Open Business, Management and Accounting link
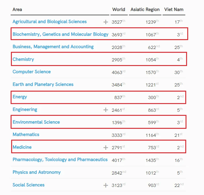This screenshot has height=195, width=204. point(53,47)
